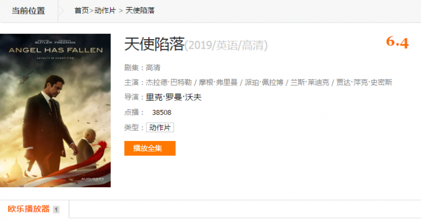
Task: Select the 天使陷落 breadcrumb item
Action: click(140, 10)
